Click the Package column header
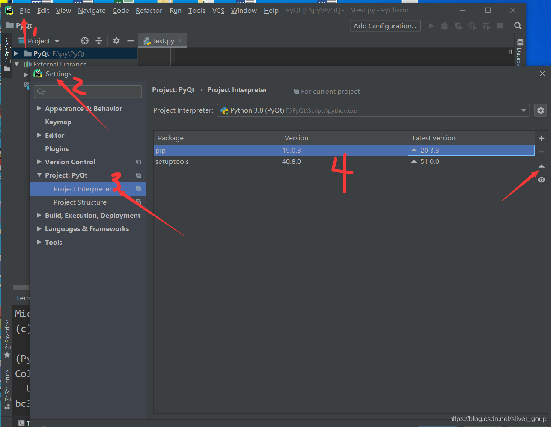This screenshot has height=427, width=551. pos(217,138)
